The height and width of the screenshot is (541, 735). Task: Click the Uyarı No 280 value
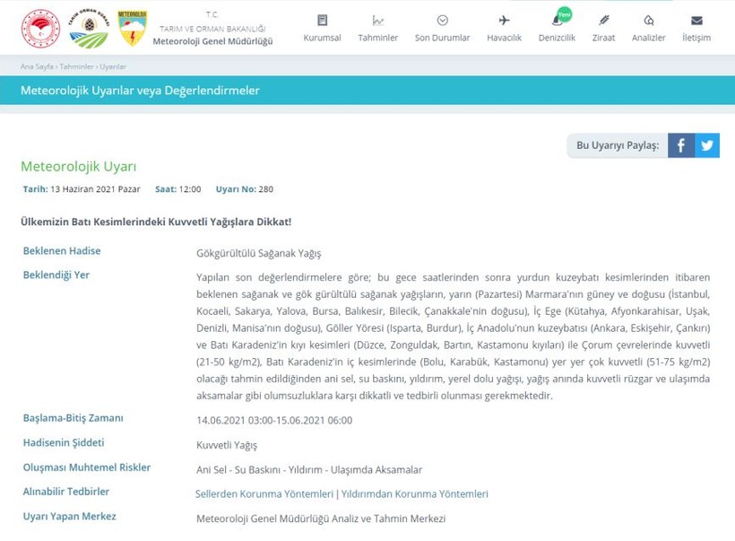click(x=266, y=189)
